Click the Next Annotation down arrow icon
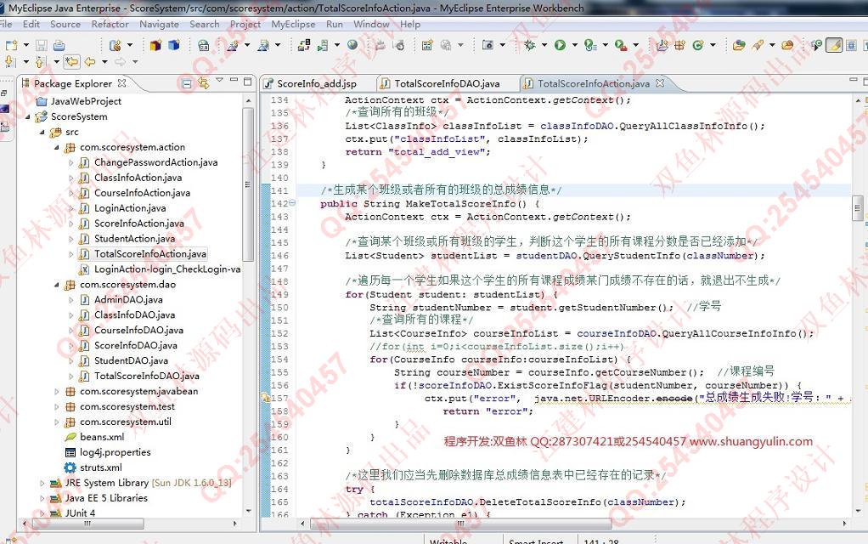This screenshot has height=544, width=868. tap(9, 61)
